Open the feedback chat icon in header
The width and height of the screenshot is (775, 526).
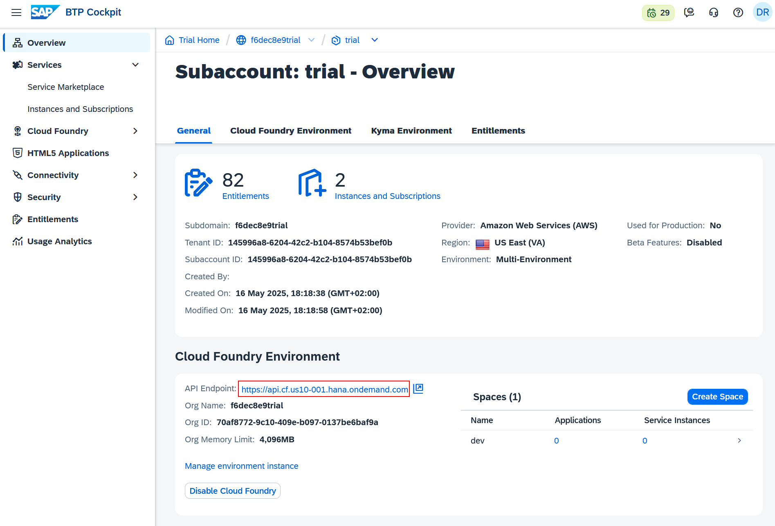689,13
